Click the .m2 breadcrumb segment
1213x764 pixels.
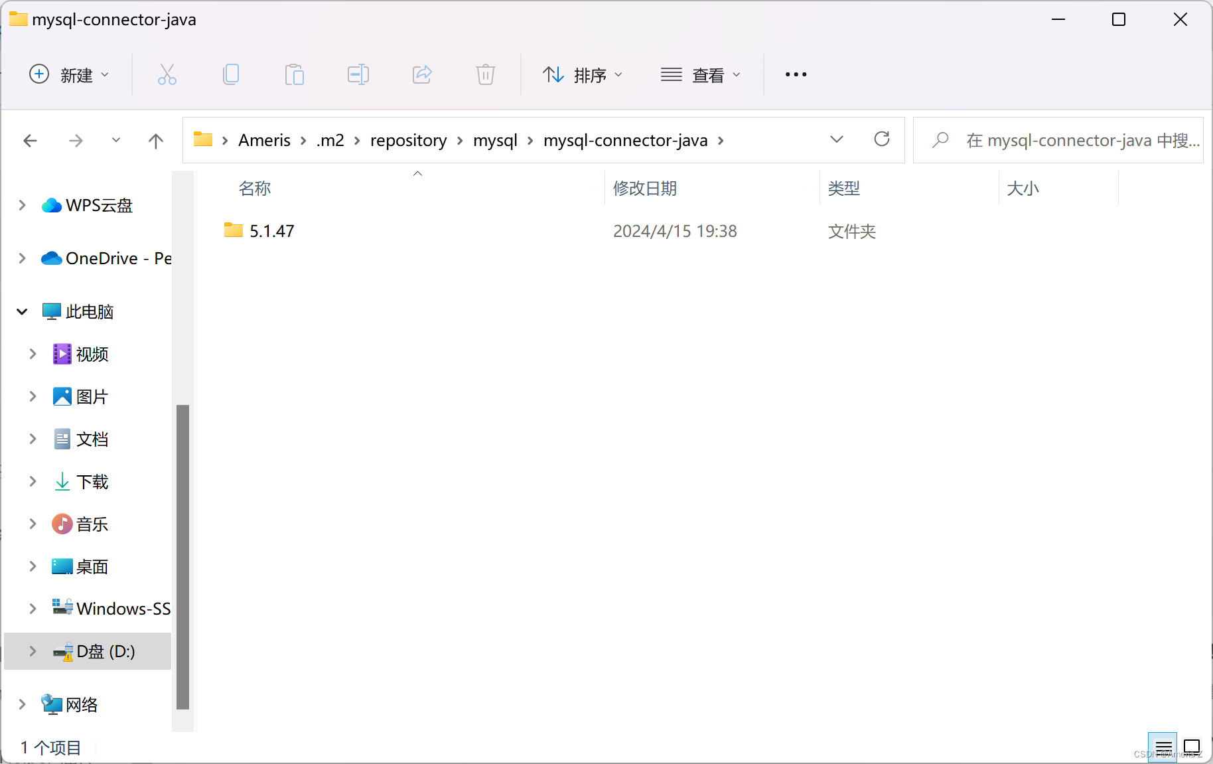click(330, 140)
